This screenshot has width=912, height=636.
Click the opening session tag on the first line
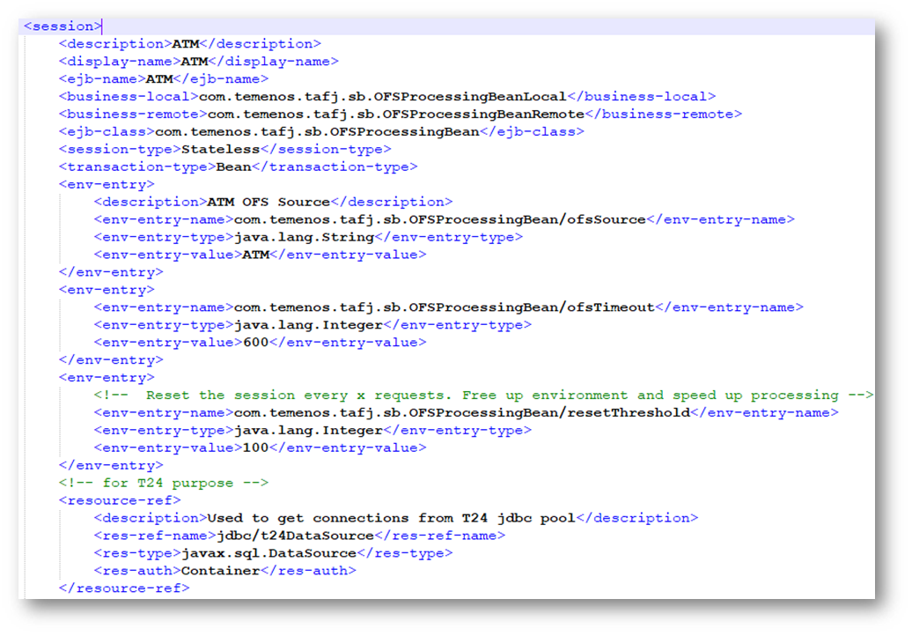coord(63,26)
